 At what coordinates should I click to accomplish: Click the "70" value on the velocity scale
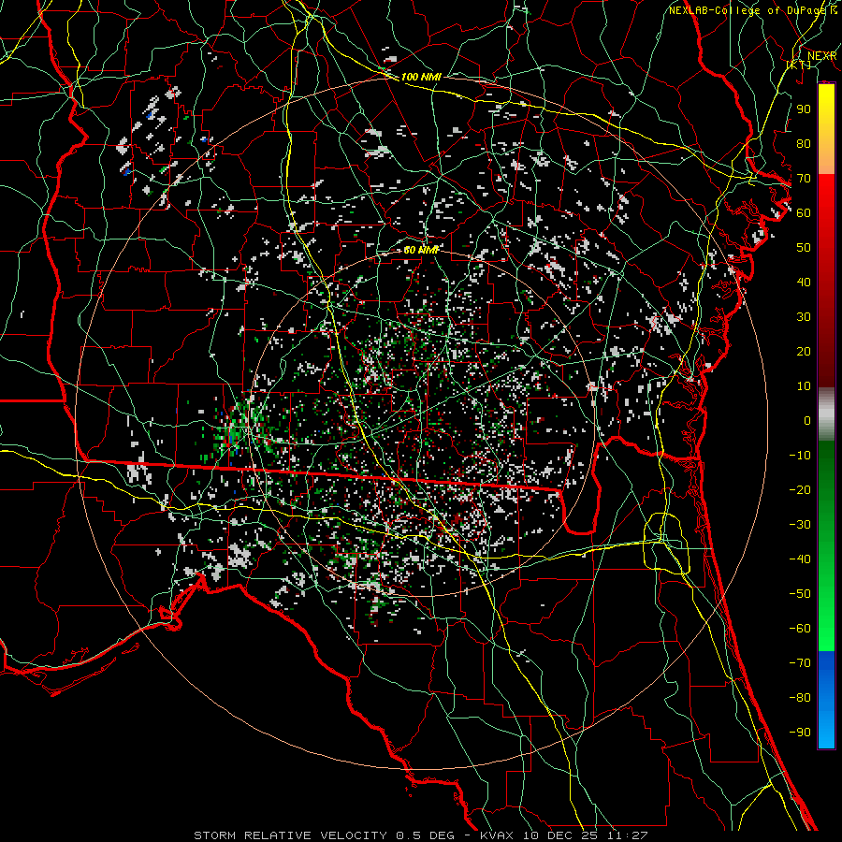click(x=804, y=179)
